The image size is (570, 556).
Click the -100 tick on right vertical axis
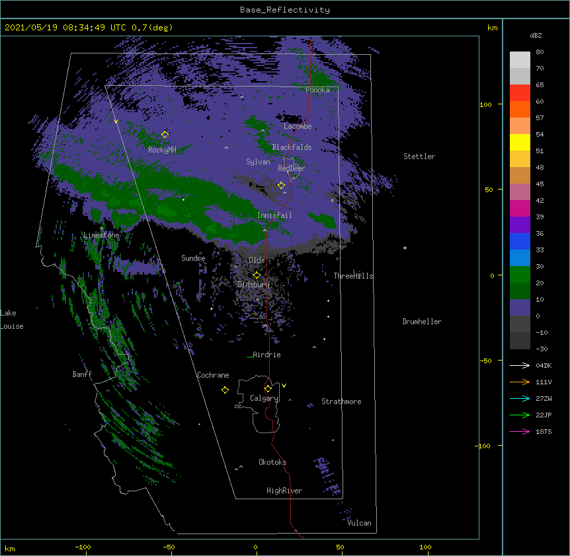[x=483, y=446]
